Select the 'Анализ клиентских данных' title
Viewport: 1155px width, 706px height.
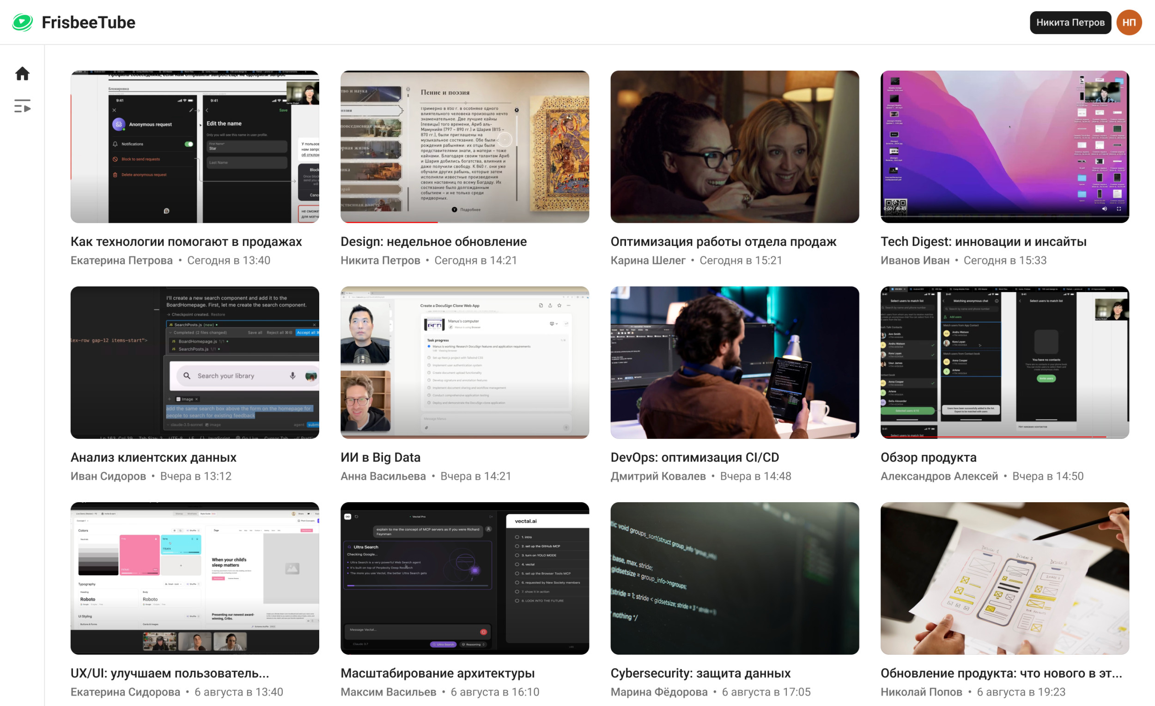pos(153,457)
